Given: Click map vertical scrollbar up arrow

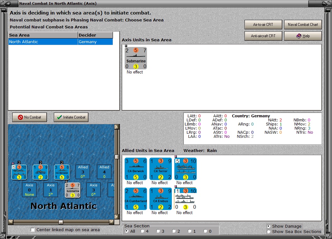Looking at the screenshot, I should pyautogui.click(x=117, y=127).
